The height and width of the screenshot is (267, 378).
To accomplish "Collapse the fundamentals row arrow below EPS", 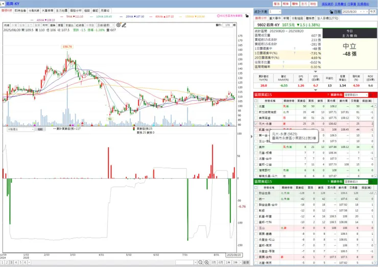I will point(315,90).
